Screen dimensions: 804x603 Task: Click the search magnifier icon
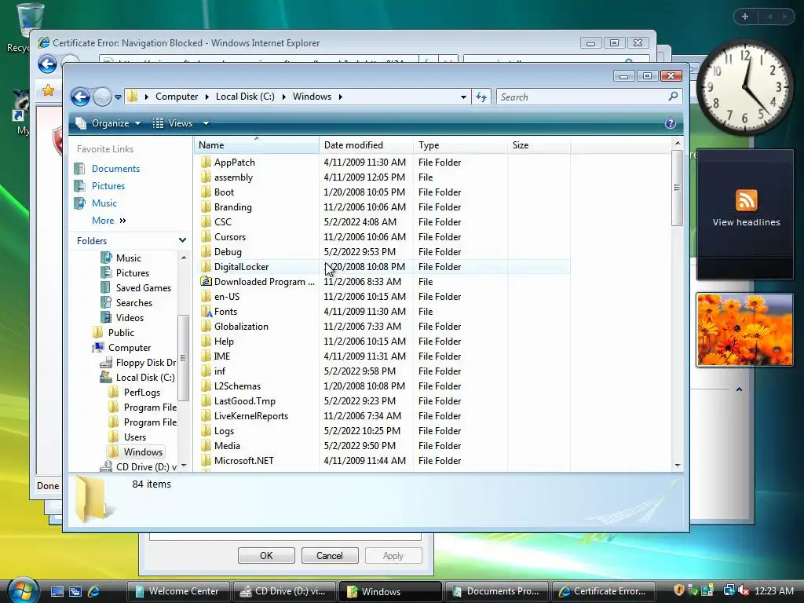[x=673, y=97]
